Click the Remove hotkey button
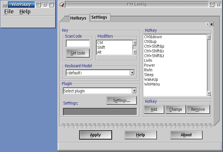Screen dimensions: 223x152 (198, 109)
